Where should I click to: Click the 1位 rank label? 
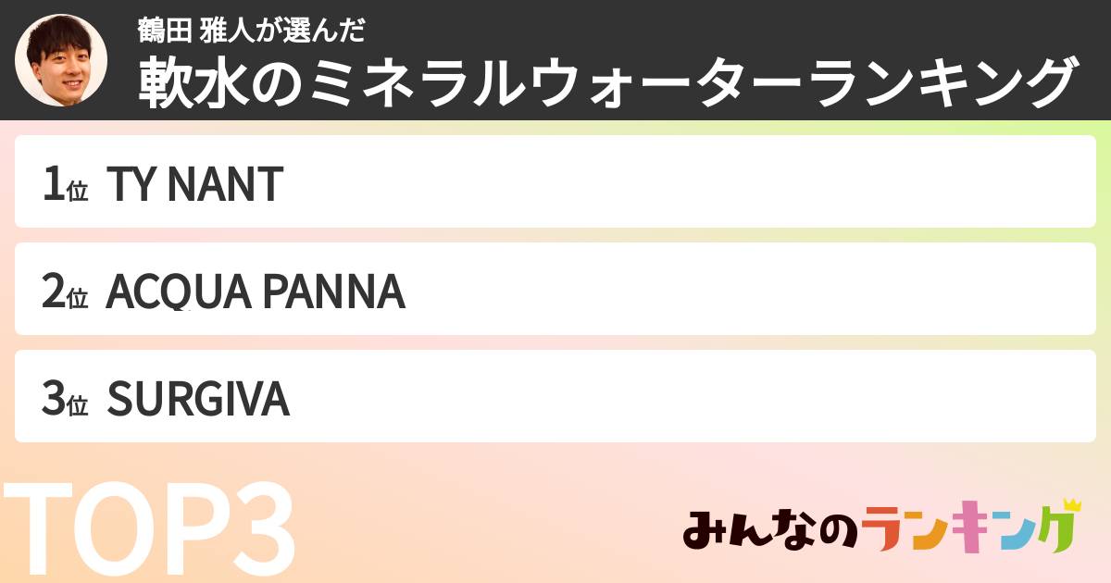(65, 184)
